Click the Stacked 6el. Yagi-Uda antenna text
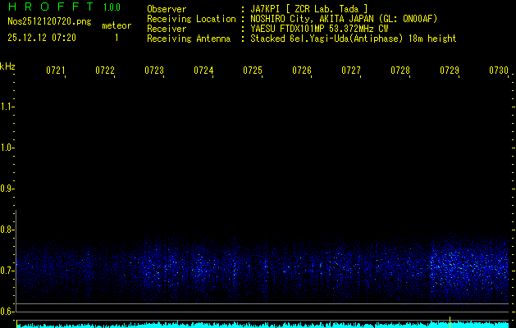516x328 pixels. [354, 39]
